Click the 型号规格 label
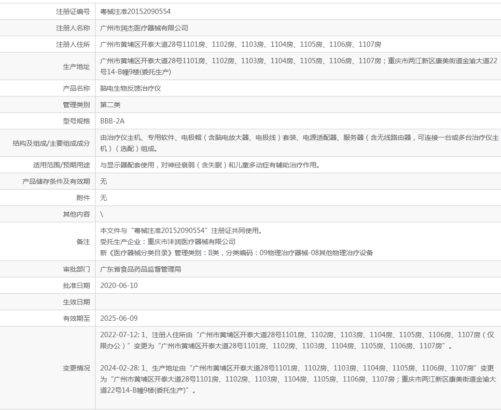 (x=77, y=121)
